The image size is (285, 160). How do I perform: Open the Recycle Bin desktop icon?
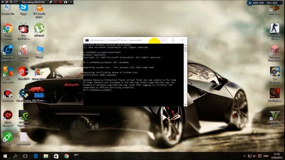[8, 9]
